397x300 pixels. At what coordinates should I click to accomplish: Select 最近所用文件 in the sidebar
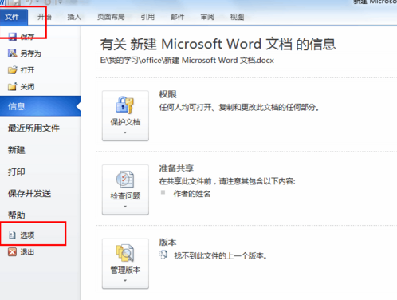pyautogui.click(x=33, y=128)
